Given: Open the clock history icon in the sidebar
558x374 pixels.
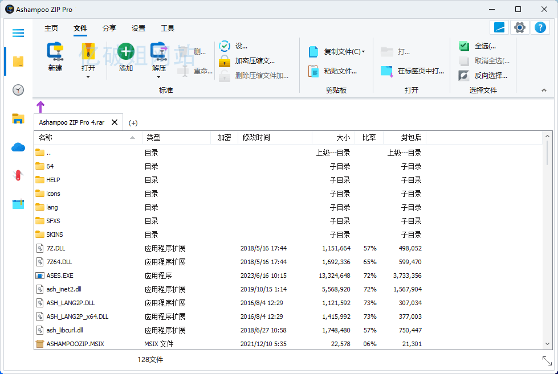Looking at the screenshot, I should coord(18,90).
